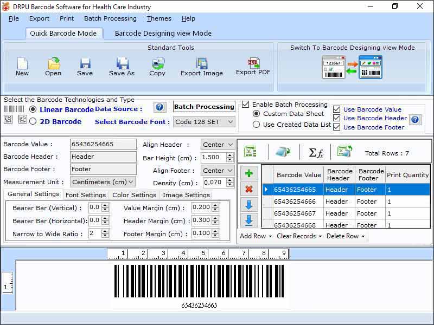This screenshot has height=325, width=434.
Task: Select the row with value 65436254666
Action: (346, 201)
